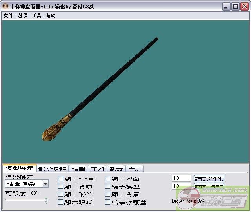Click the 可視度 opacity slider handle
This screenshot has width=251, height=212.
[46, 201]
